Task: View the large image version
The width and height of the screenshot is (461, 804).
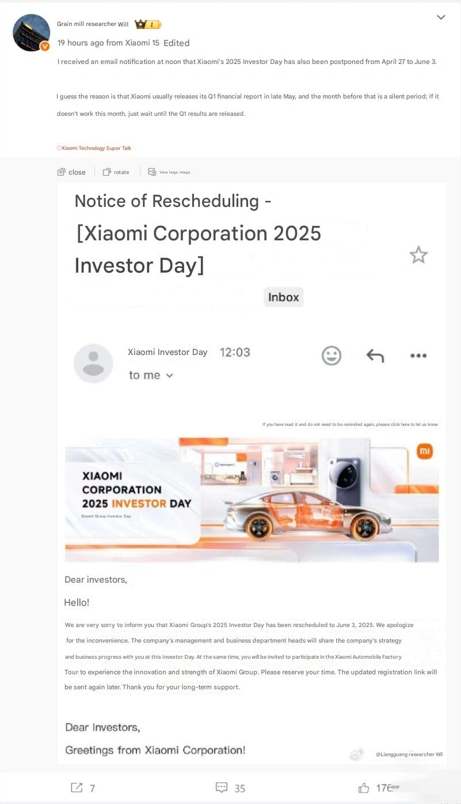Action: [169, 172]
